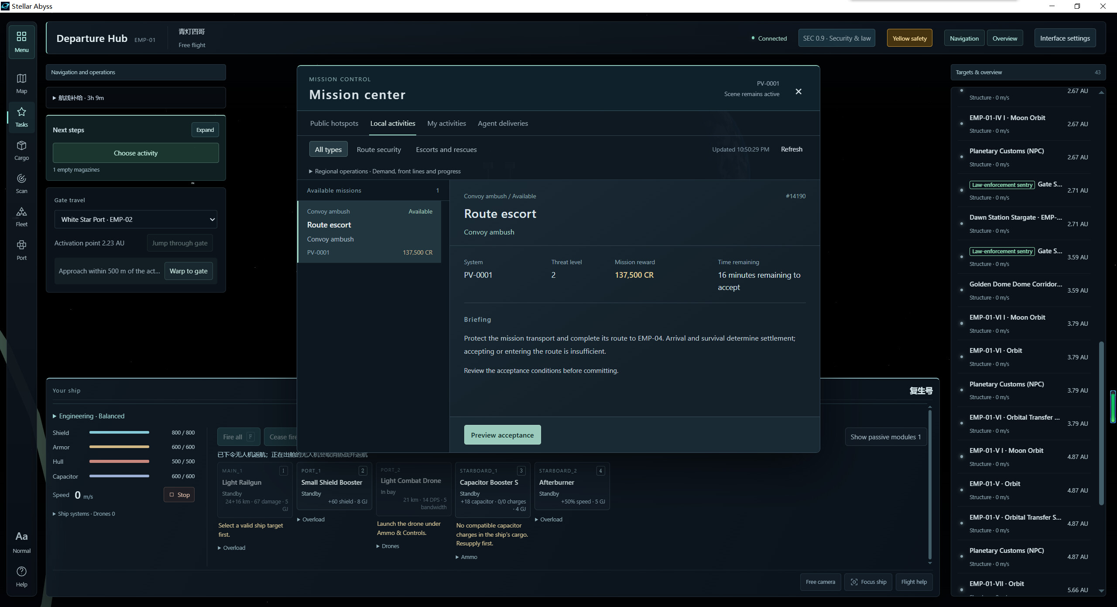The image size is (1117, 607).
Task: Expand the Drones section under Light Combat Drone
Action: (388, 546)
